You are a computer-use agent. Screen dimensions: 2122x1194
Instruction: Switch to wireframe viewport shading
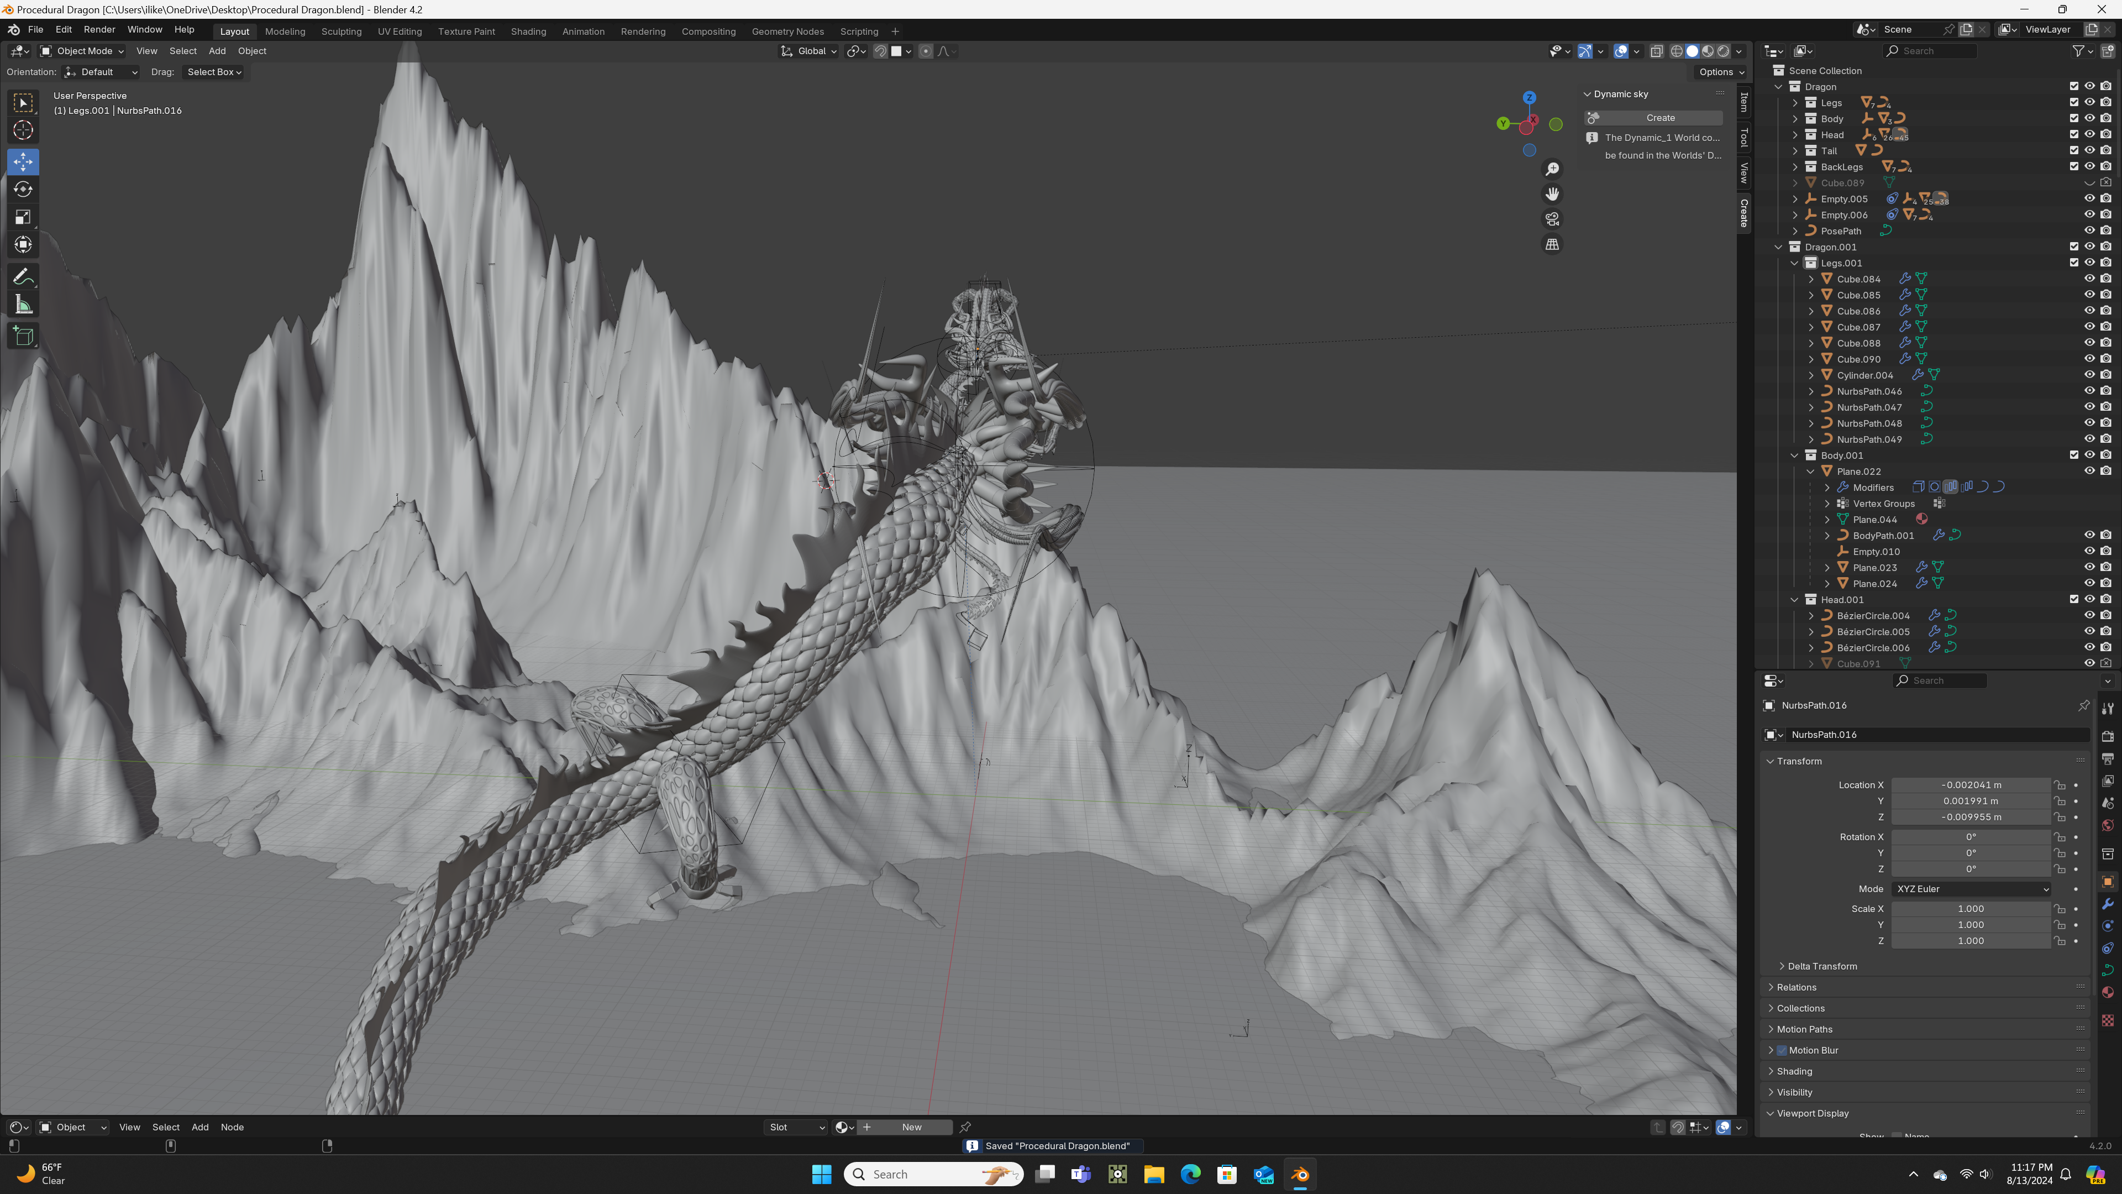click(x=1677, y=51)
